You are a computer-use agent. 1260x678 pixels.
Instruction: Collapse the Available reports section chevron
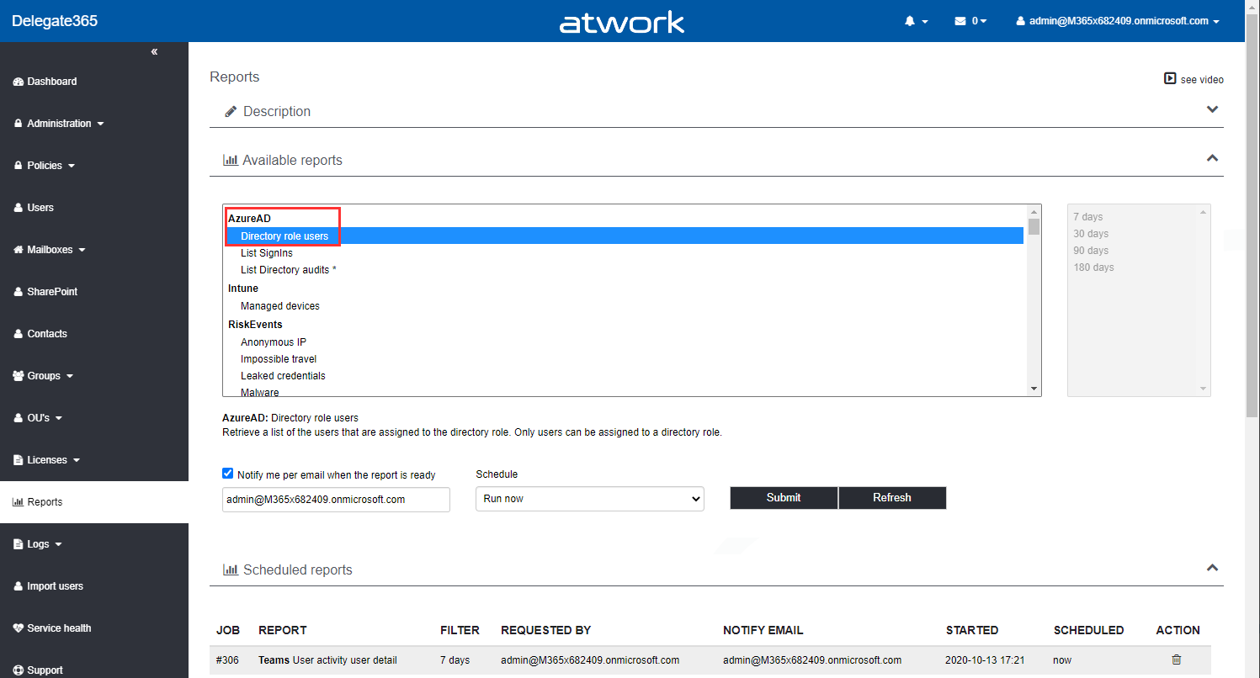pos(1213,158)
